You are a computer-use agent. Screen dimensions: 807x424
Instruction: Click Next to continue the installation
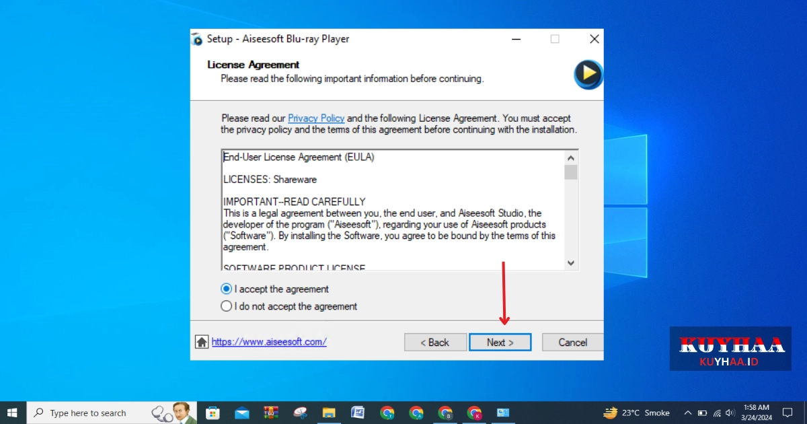(x=500, y=342)
